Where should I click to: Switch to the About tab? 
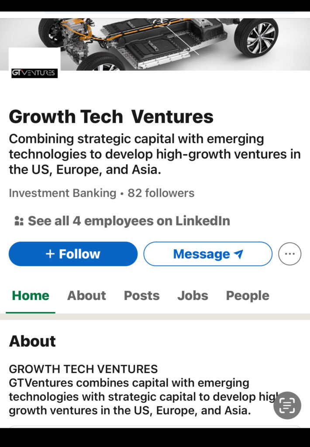pyautogui.click(x=86, y=296)
